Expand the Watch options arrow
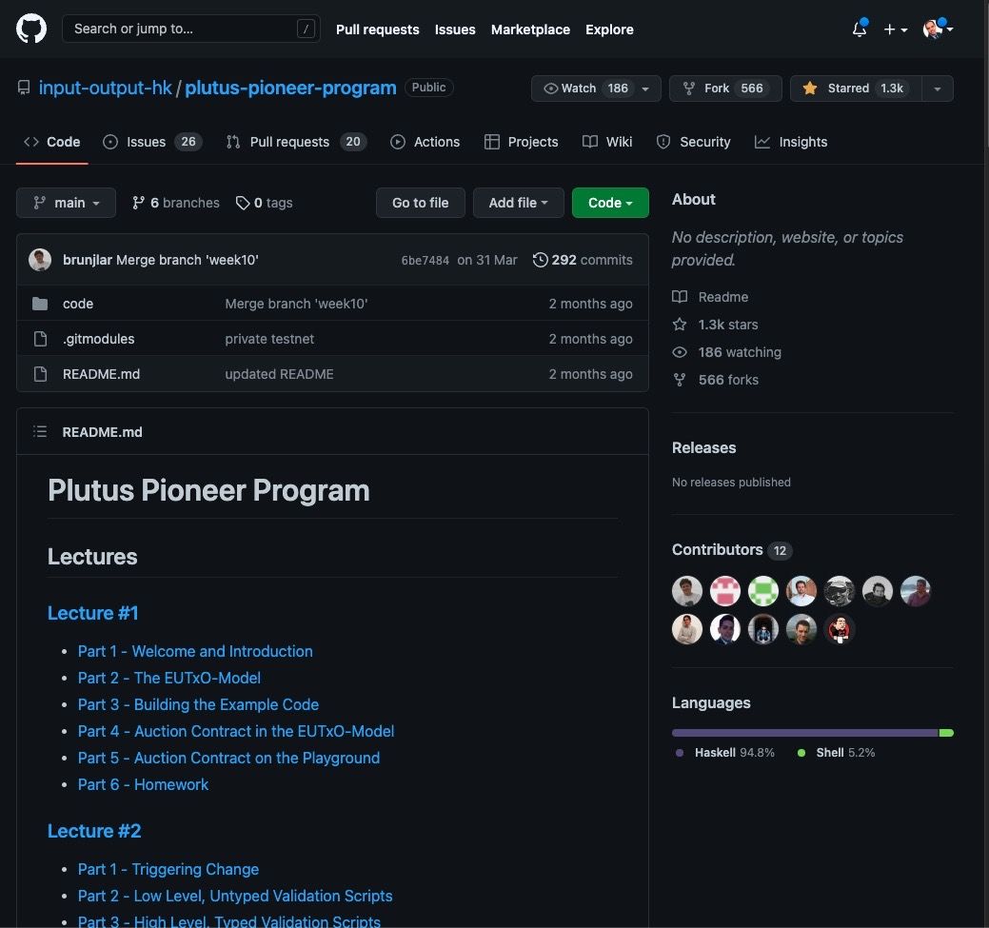Screen dimensions: 989x928 coord(646,89)
